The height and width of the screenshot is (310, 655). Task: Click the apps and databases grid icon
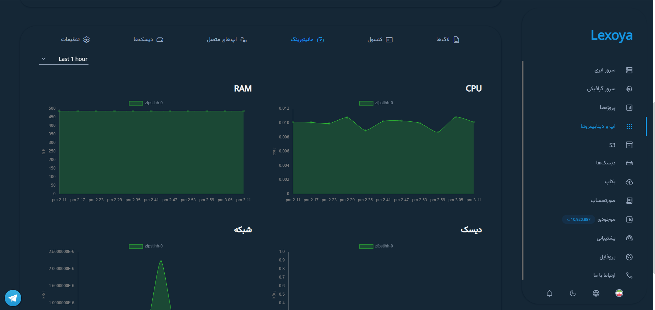pyautogui.click(x=629, y=126)
